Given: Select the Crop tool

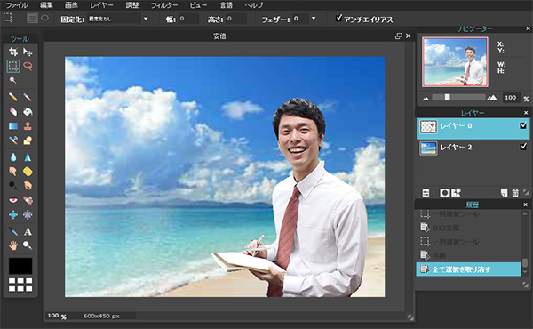Looking at the screenshot, I should point(13,52).
